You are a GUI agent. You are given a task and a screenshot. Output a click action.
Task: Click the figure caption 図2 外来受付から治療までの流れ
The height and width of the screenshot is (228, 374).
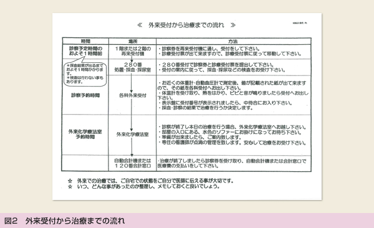64,221
